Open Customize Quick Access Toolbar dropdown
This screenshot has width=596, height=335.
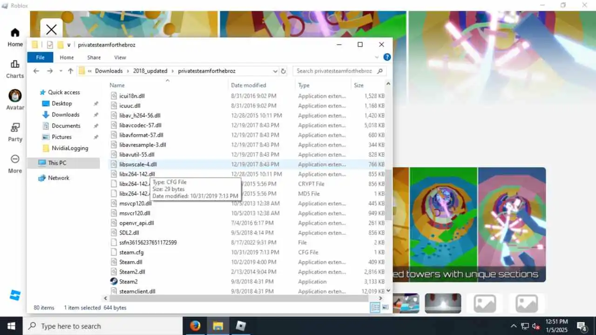pos(69,45)
